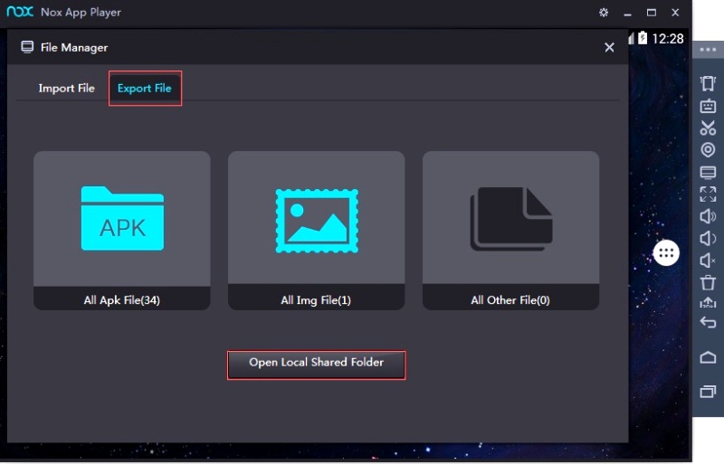Open keyboard control icon in sidebar
Viewport: 724px width, 464px height.
(x=708, y=106)
